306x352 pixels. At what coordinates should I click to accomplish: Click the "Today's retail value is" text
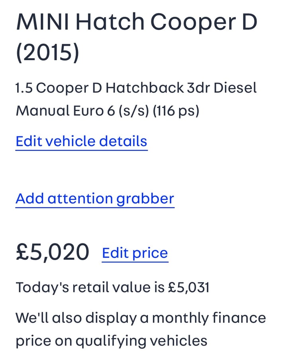tap(90, 287)
